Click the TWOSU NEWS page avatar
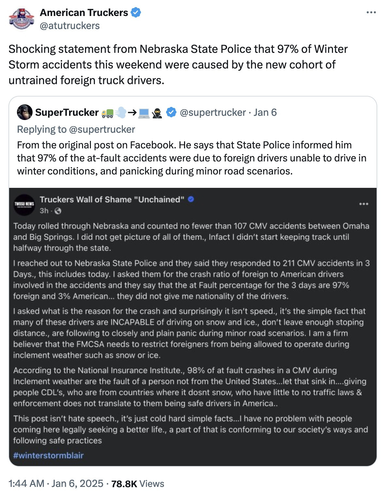This screenshot has height=497, width=387. point(24,204)
